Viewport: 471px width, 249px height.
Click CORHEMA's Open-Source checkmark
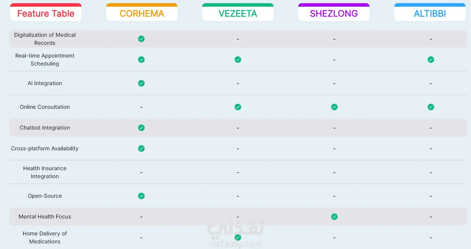[141, 196]
